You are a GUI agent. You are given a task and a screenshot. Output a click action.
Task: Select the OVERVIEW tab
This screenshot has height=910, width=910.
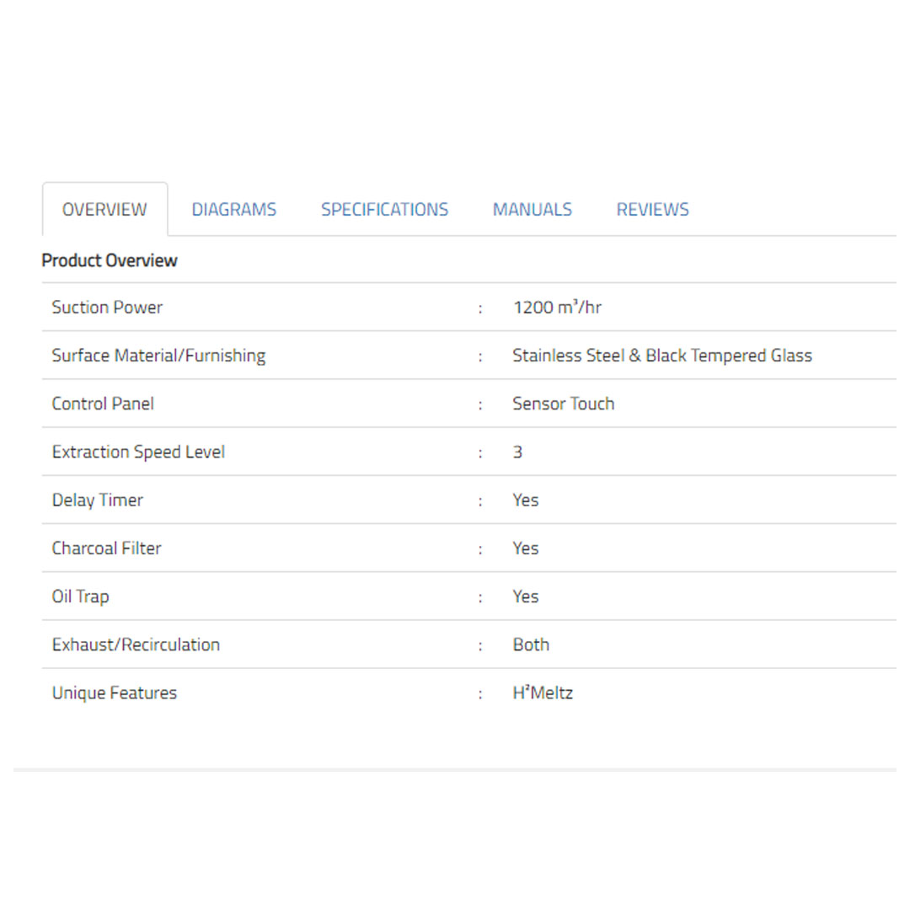tap(104, 210)
